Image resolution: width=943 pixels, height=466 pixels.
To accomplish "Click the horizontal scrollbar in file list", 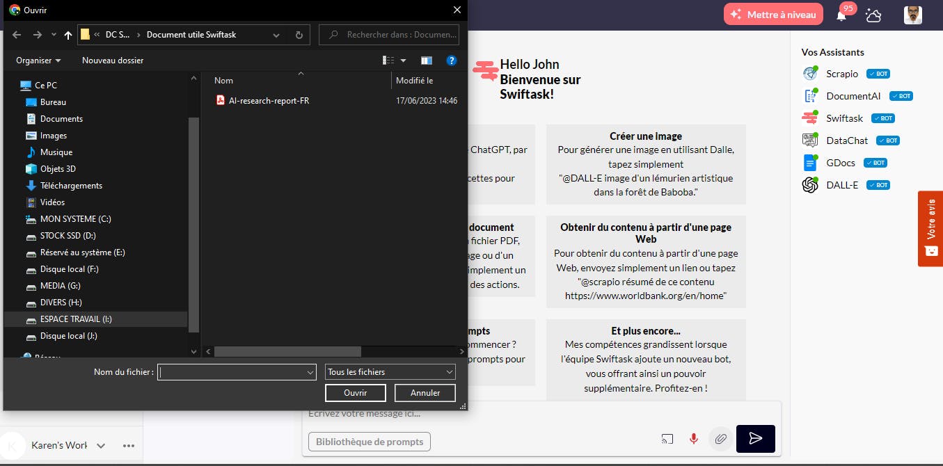I will (287, 352).
